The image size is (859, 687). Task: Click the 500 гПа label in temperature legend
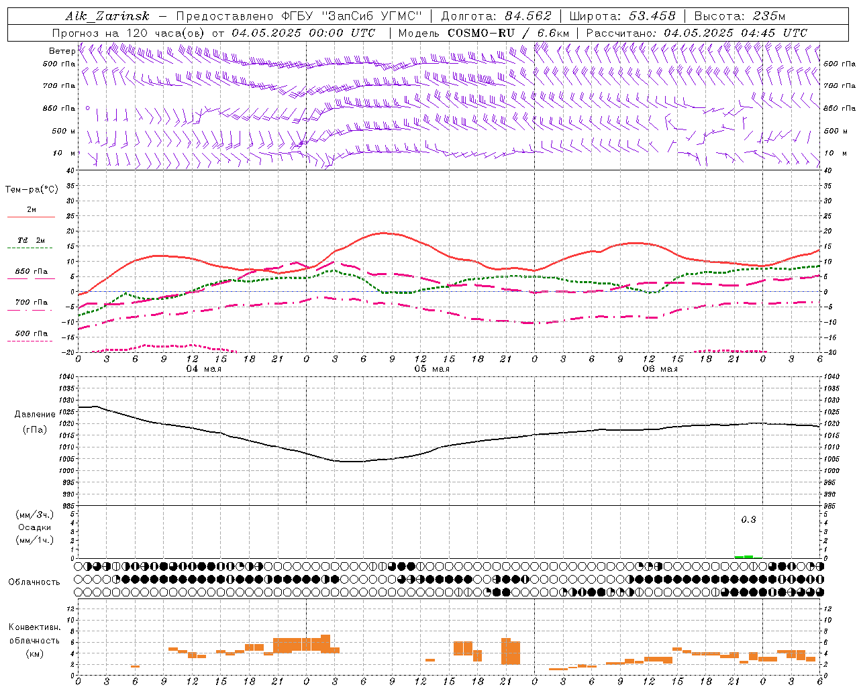(x=32, y=333)
